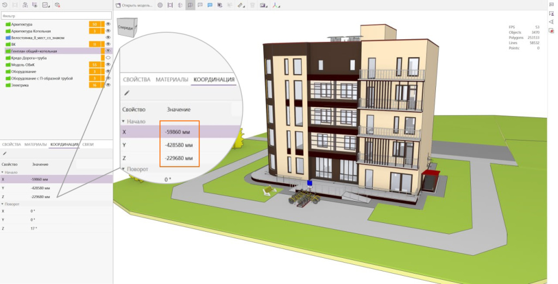Switch to the Свойства tab
558x284 pixels.
(11, 144)
